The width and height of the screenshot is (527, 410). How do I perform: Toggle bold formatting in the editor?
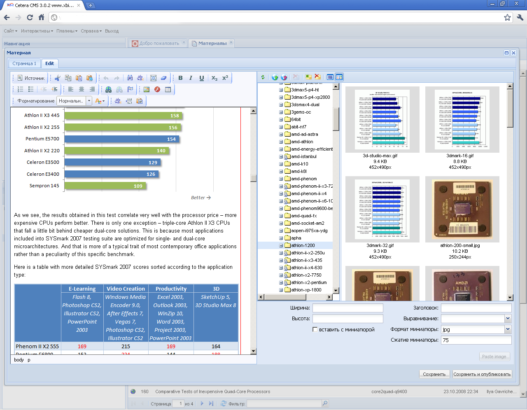coord(180,78)
